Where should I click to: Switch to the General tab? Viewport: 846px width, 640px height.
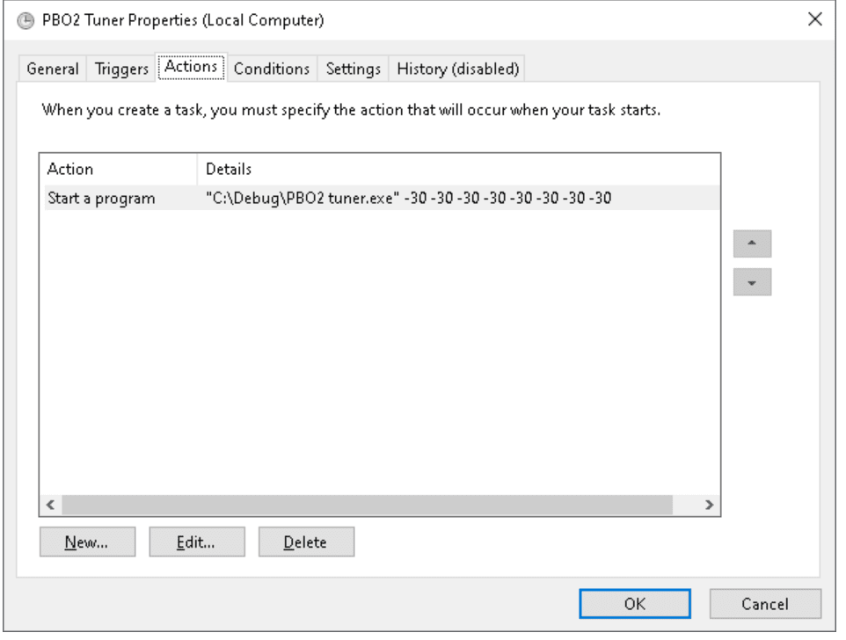(53, 69)
